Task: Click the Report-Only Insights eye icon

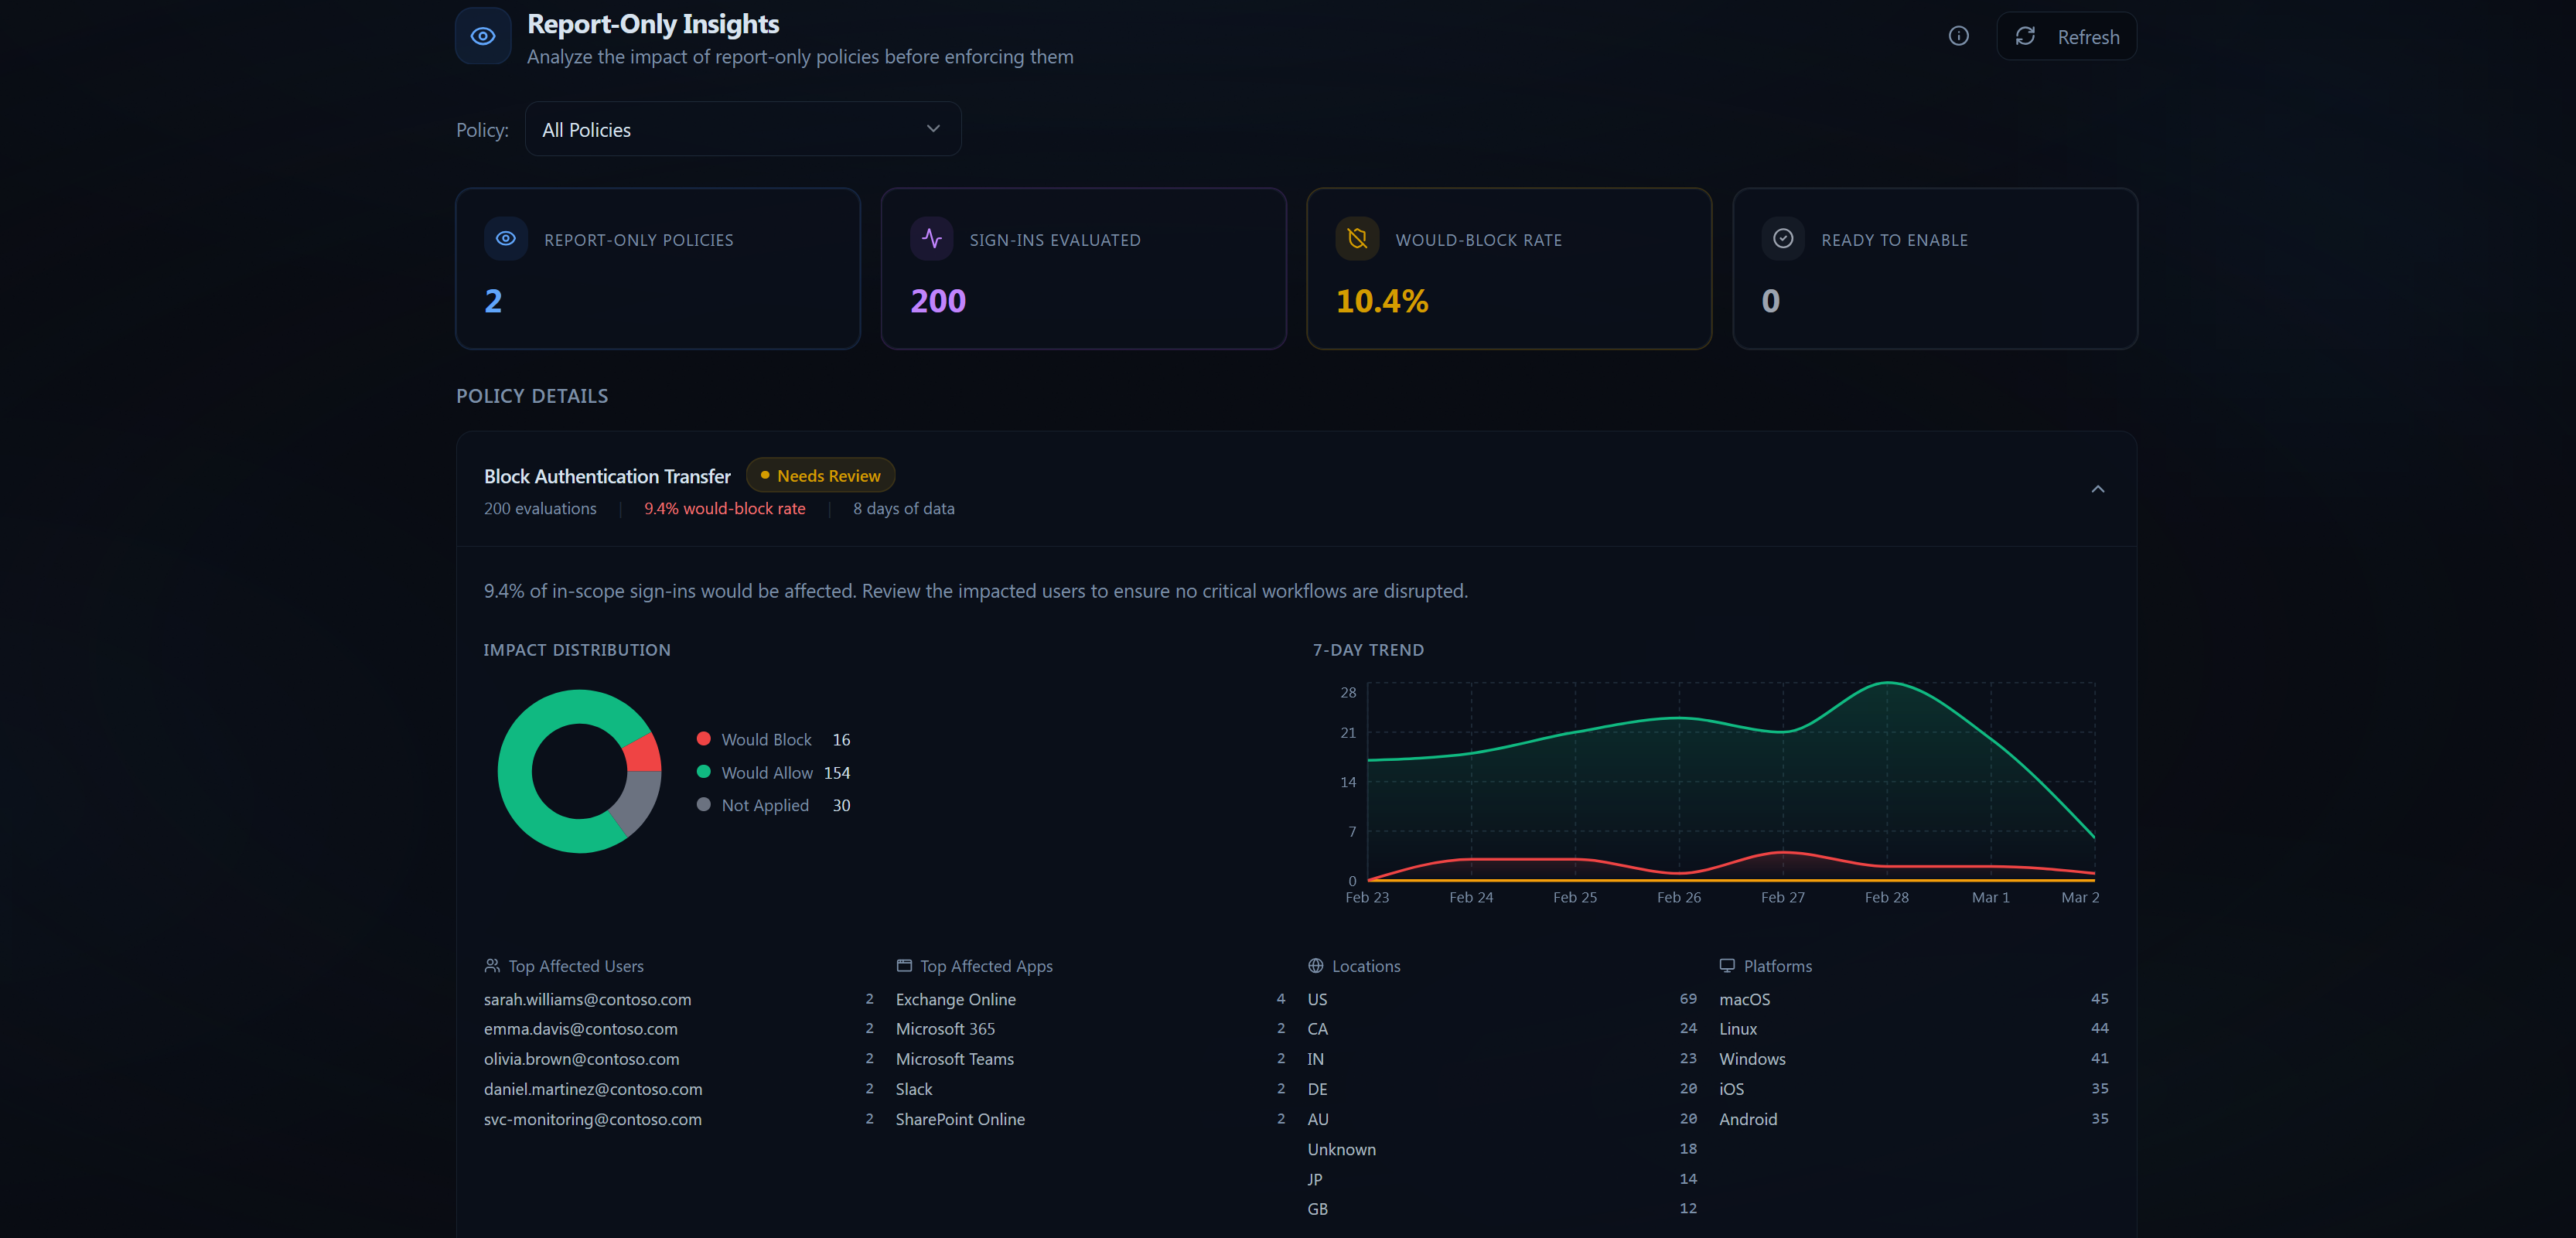Action: pos(483,36)
